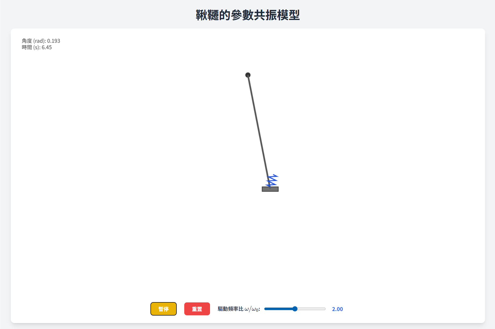
Task: Click the frequency ratio slider thumb
Action: pos(295,309)
